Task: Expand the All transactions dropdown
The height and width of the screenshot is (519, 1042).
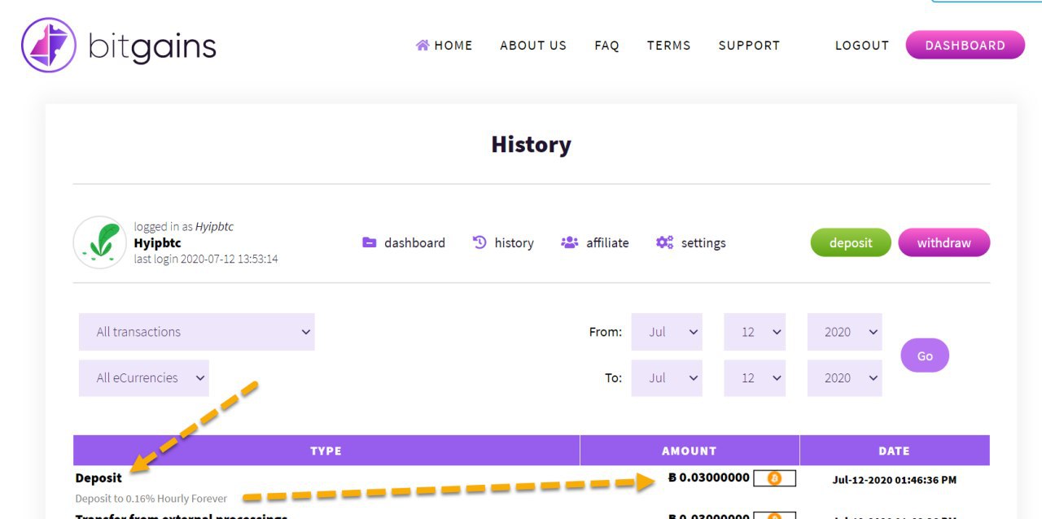Action: (x=197, y=332)
